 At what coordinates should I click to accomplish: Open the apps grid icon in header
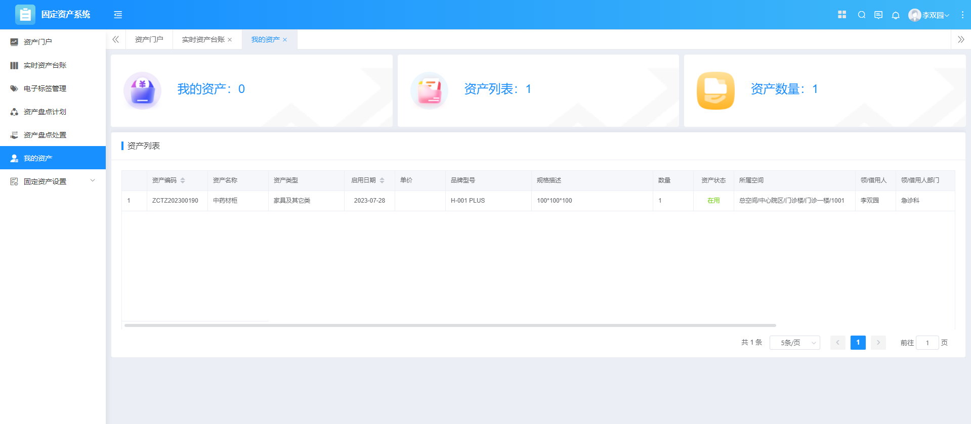click(x=842, y=15)
